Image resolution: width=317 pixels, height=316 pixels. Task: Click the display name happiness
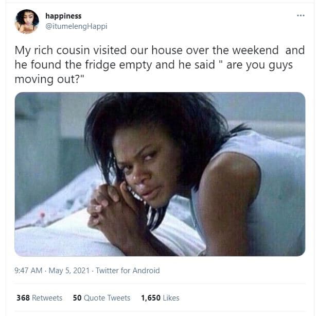63,16
